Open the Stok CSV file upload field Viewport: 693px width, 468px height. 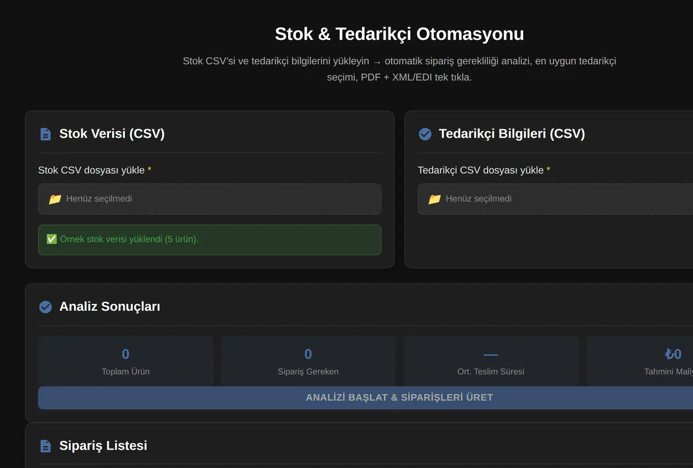(210, 199)
